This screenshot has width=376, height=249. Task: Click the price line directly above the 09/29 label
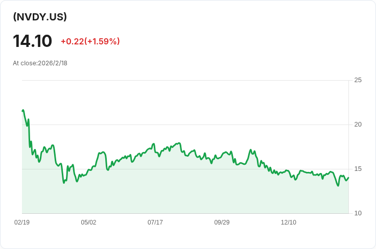point(222,156)
